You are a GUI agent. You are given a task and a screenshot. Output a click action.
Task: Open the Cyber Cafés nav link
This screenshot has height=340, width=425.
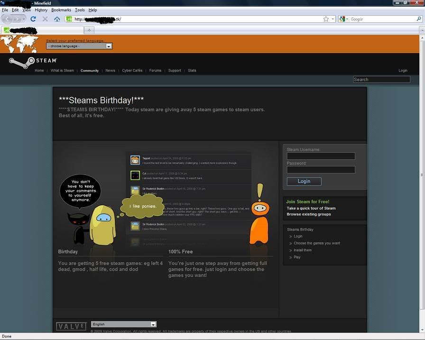click(132, 71)
